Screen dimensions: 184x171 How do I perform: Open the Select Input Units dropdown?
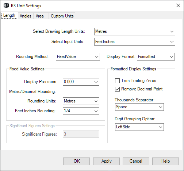[135, 42]
